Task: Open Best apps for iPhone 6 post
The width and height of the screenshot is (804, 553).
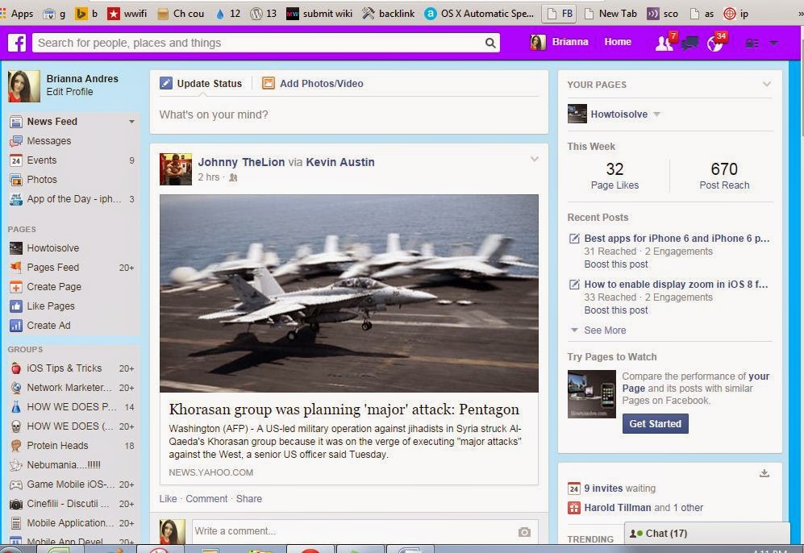Action: (677, 239)
